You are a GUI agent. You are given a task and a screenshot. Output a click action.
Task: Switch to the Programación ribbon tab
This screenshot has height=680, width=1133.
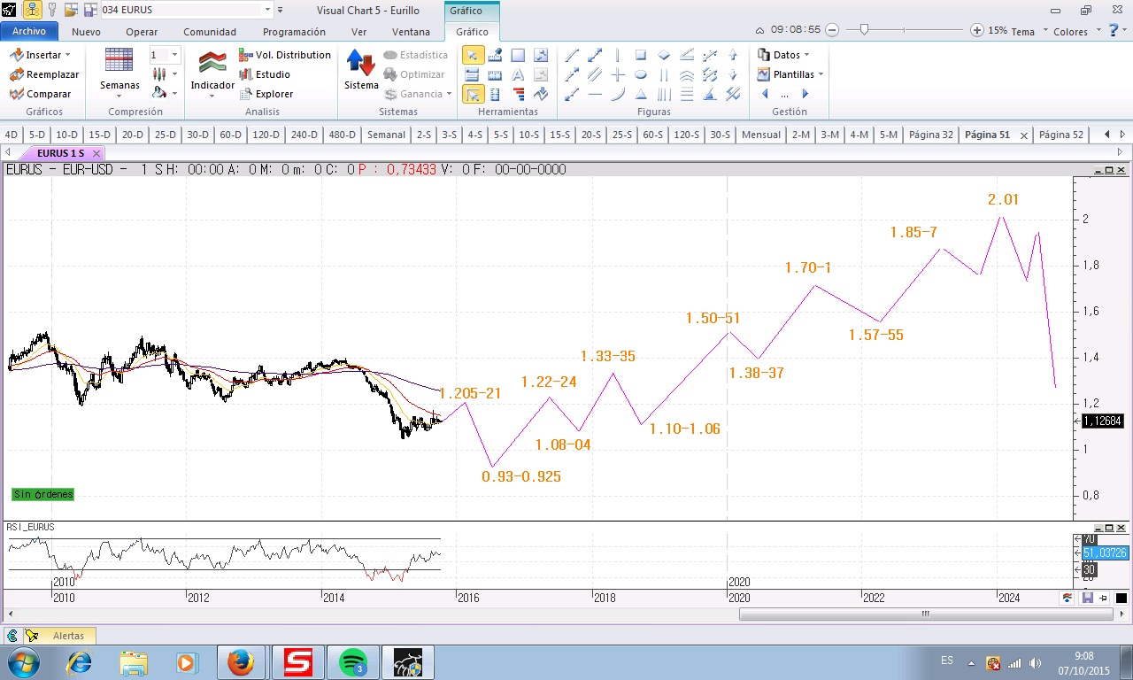pos(294,32)
